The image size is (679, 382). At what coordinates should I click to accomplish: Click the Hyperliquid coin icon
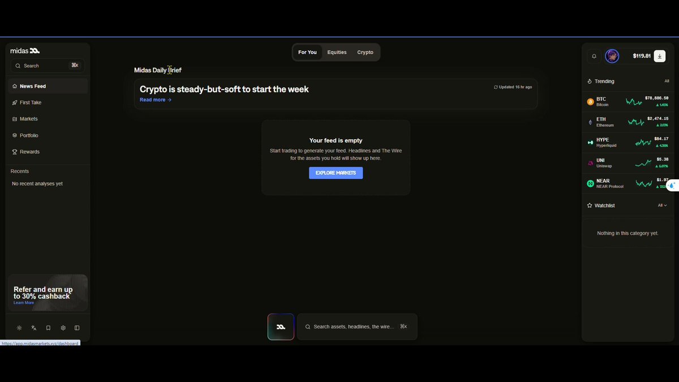(590, 142)
